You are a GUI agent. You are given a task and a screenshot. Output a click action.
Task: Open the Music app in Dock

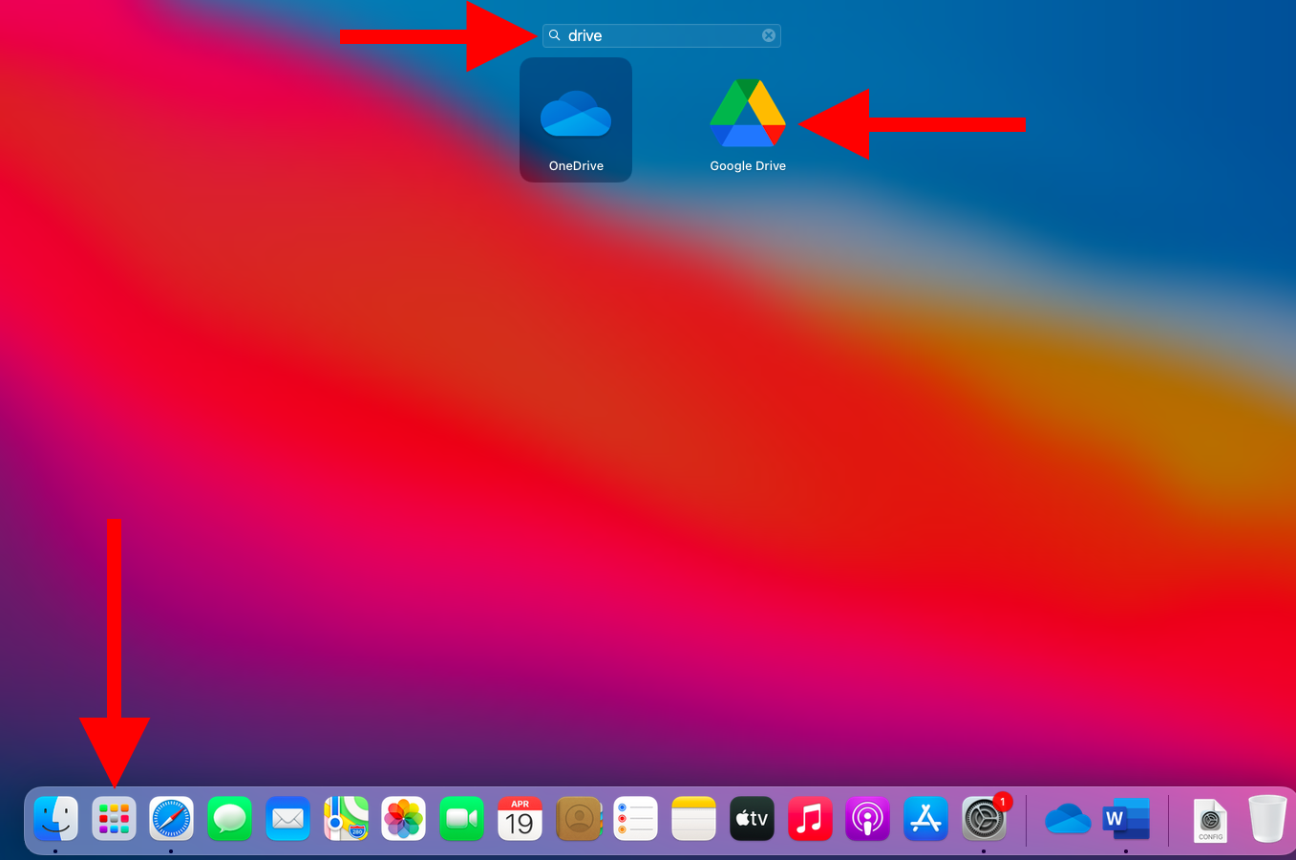click(x=810, y=819)
